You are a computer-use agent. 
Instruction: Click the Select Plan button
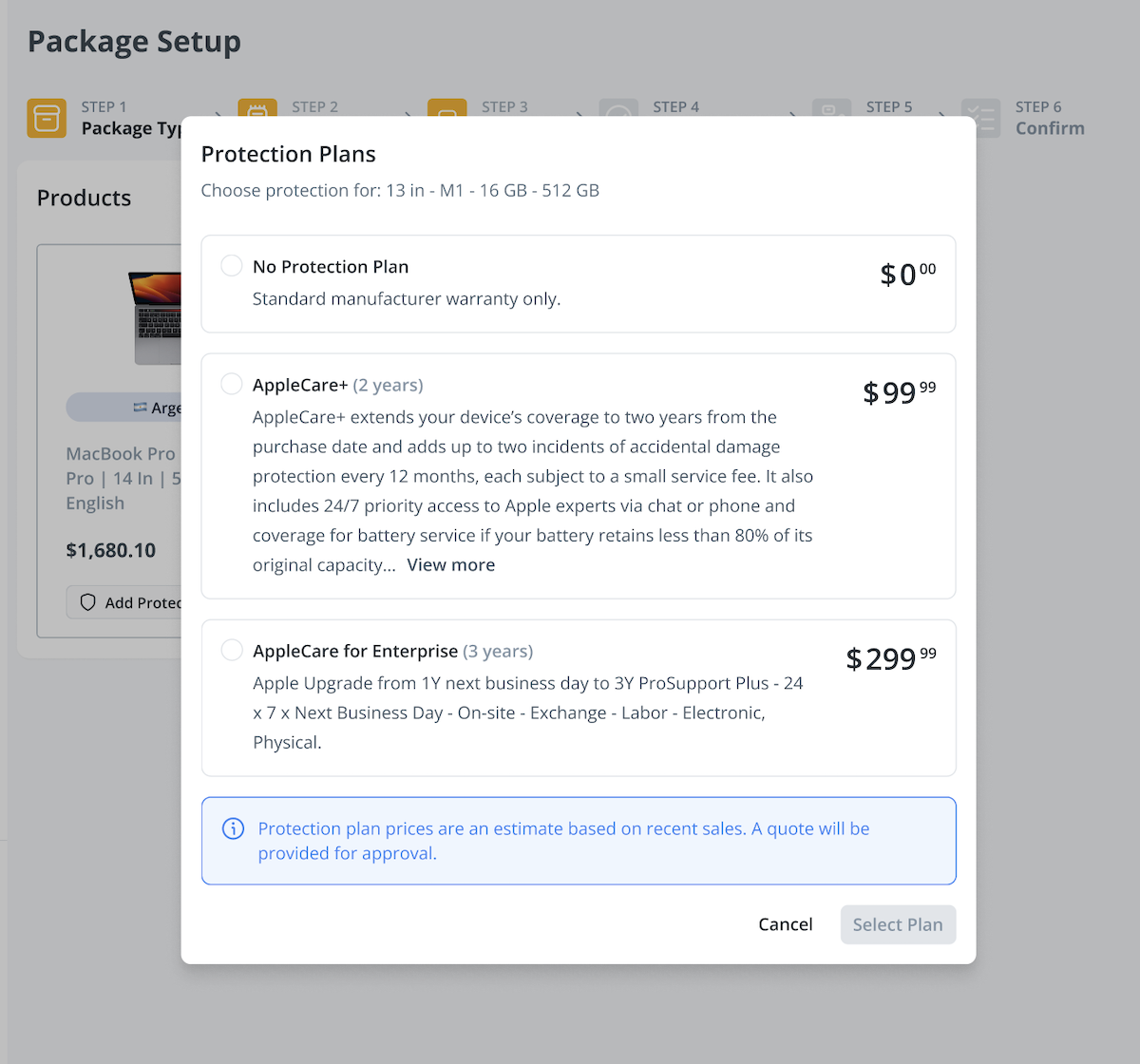[x=897, y=923]
